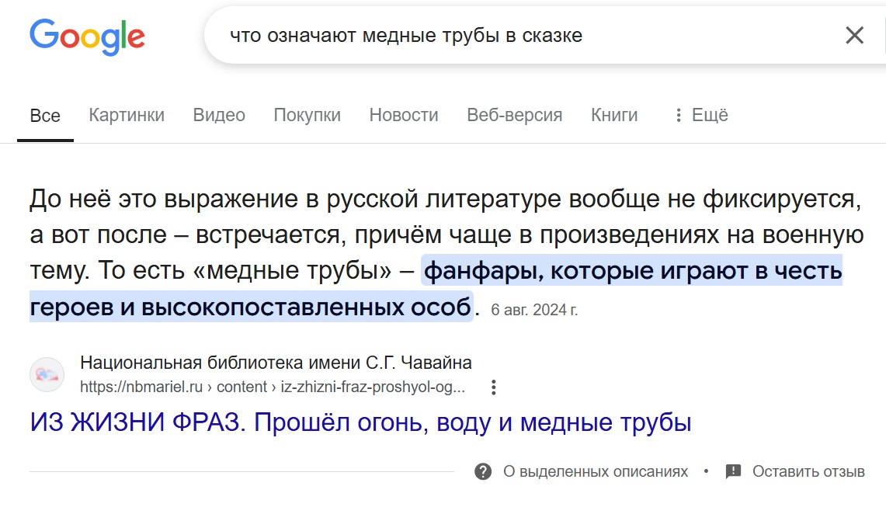The height and width of the screenshot is (521, 886).
Task: Switch to the Видео tab
Action: (219, 115)
